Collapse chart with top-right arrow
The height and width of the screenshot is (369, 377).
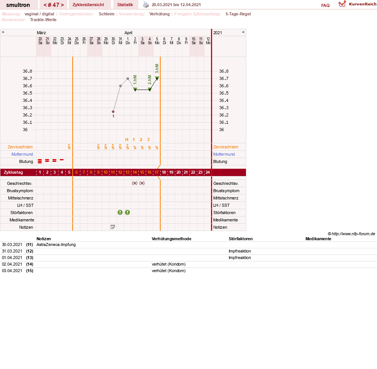[x=243, y=32]
